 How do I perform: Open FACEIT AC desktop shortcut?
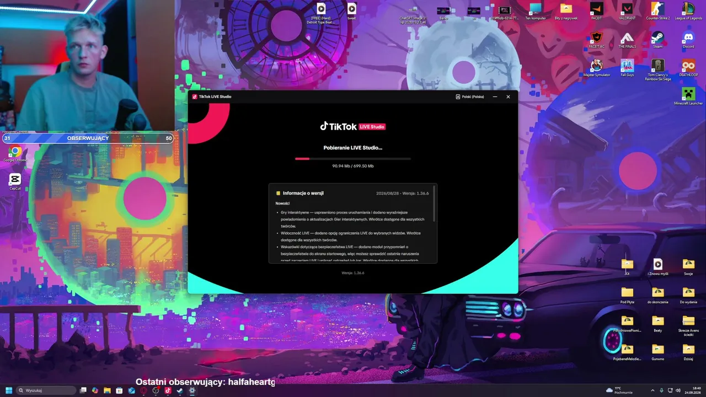[596, 40]
